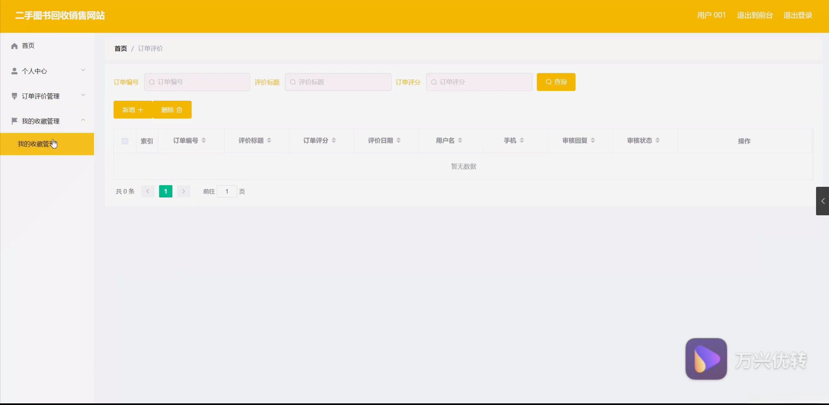Click the comment icon beside 订单评价管理
Image resolution: width=829 pixels, height=405 pixels.
click(x=14, y=96)
